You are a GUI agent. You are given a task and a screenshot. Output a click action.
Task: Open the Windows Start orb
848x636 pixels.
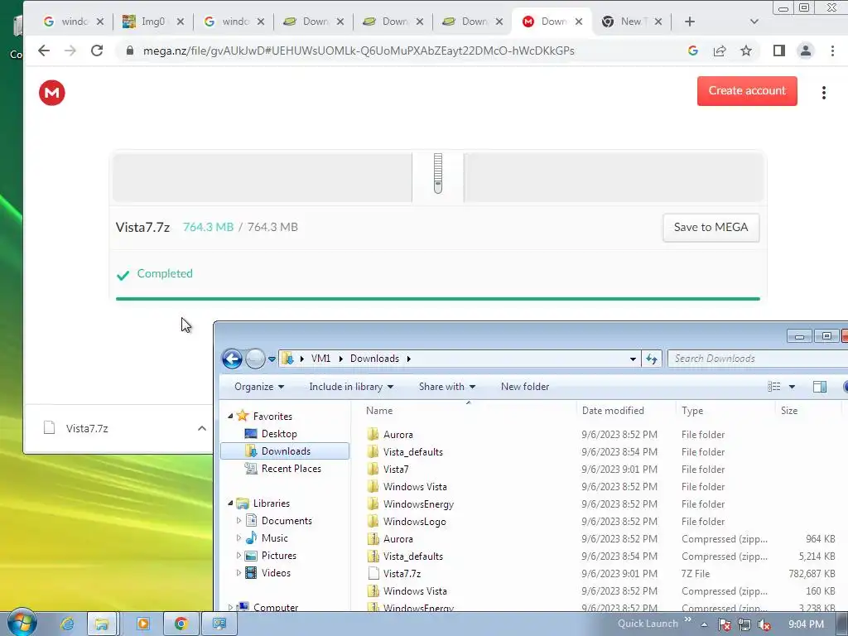(x=22, y=623)
